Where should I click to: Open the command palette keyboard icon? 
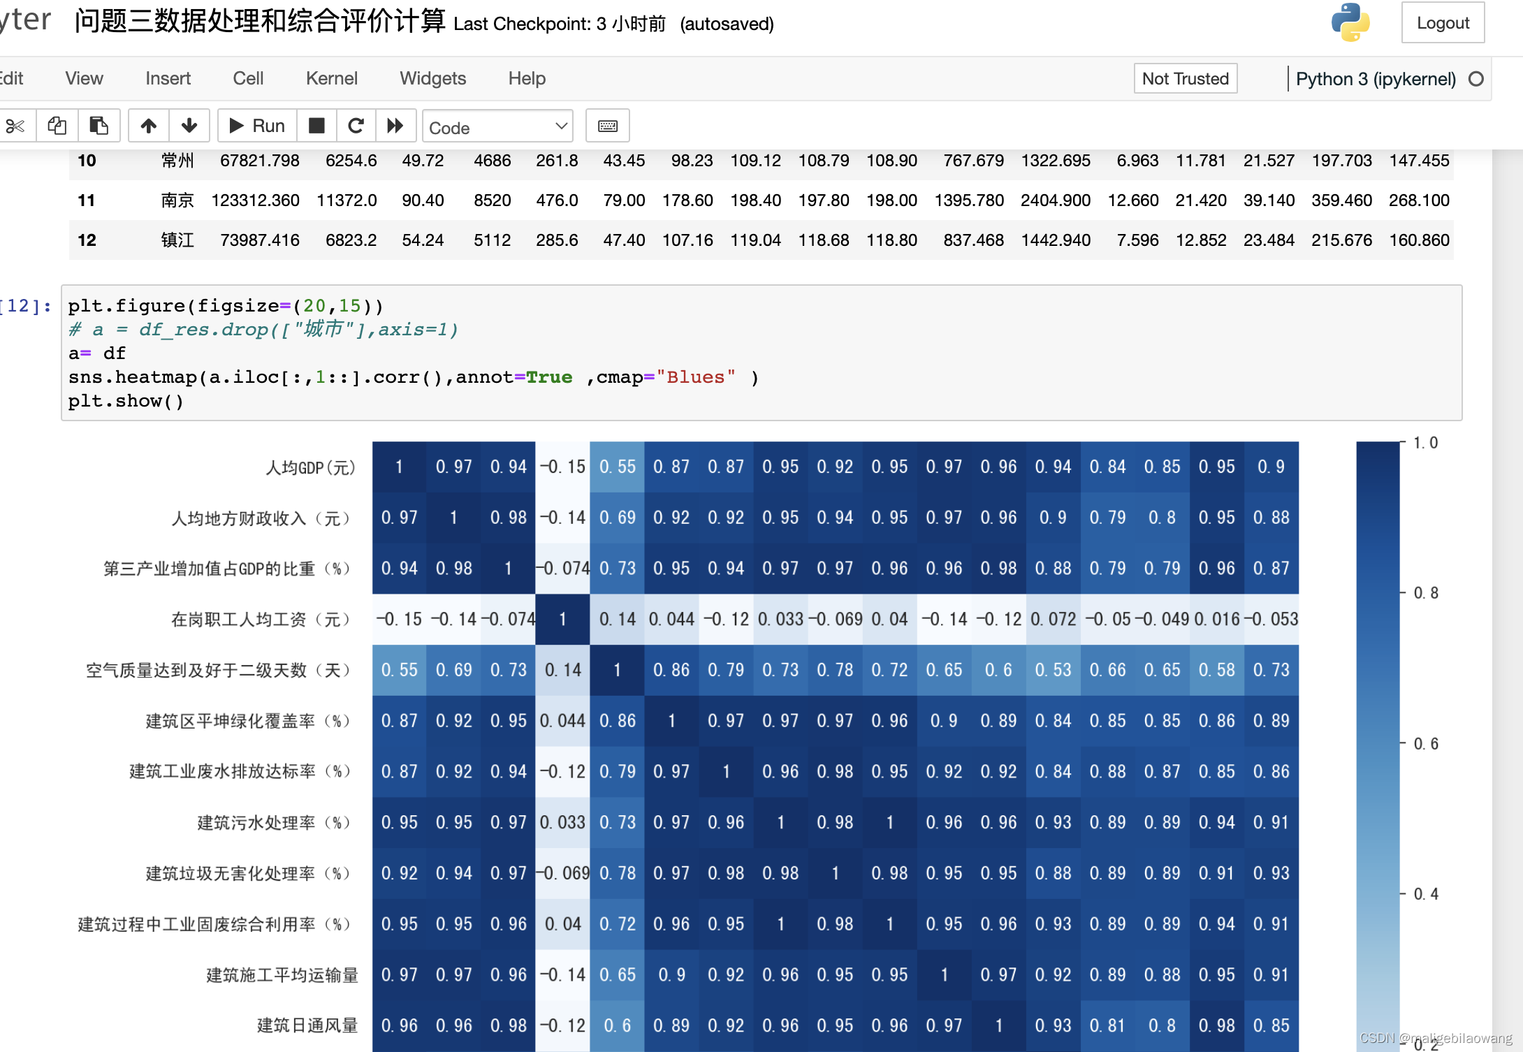[x=608, y=126]
